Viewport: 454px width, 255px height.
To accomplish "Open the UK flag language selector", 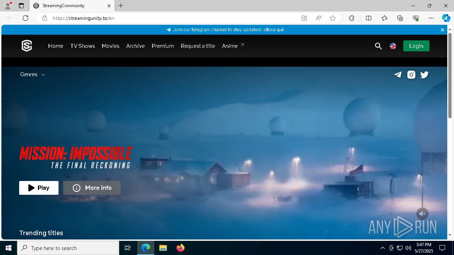I will pos(393,46).
